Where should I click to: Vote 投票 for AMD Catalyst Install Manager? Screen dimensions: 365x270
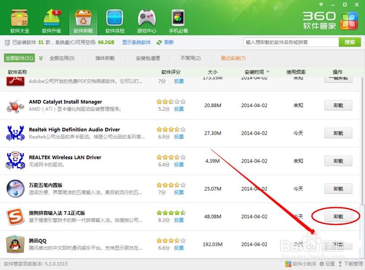(179, 109)
